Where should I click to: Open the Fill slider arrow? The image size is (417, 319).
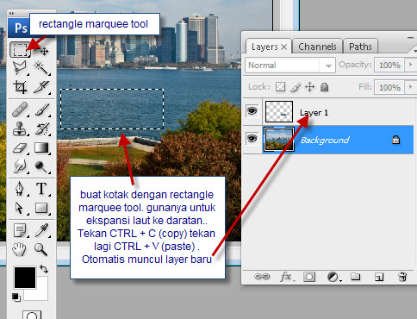(x=411, y=87)
